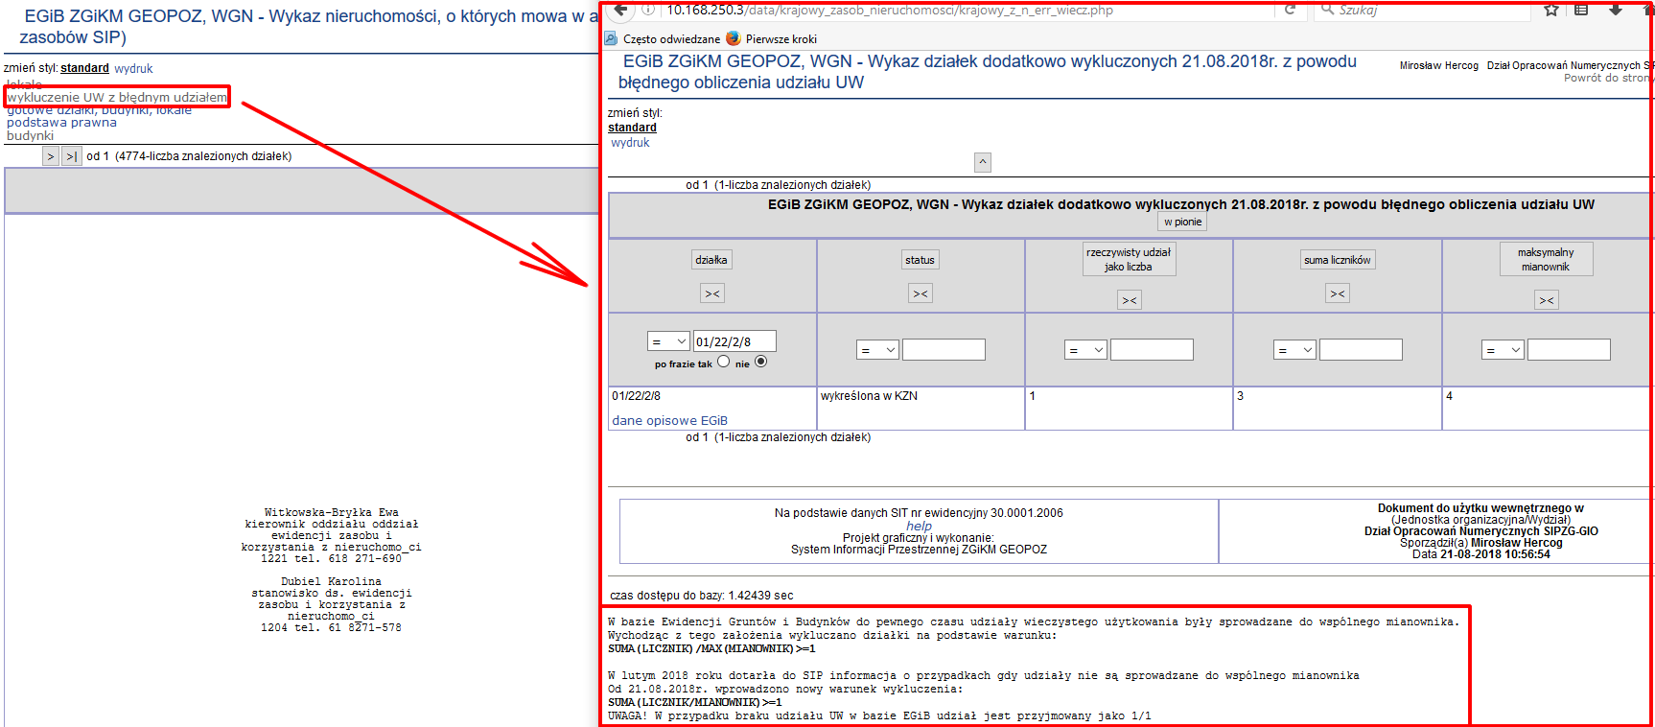Image resolution: width=1655 pixels, height=727 pixels.
Task: Open the operator dropdown for działka filter
Action: click(x=668, y=341)
